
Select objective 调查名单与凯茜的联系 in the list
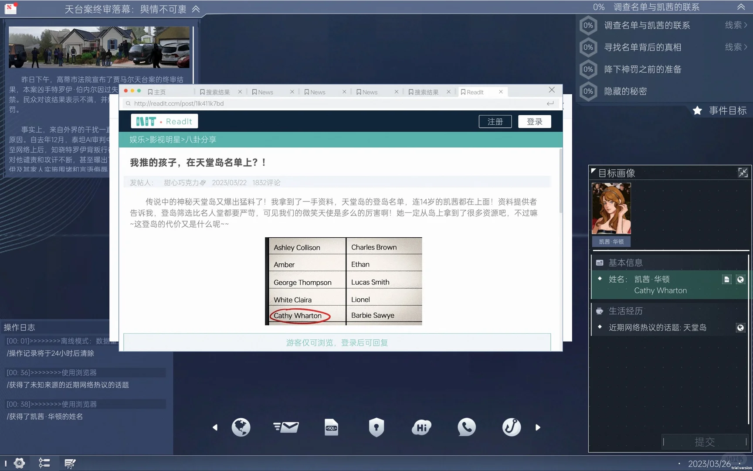pyautogui.click(x=647, y=25)
